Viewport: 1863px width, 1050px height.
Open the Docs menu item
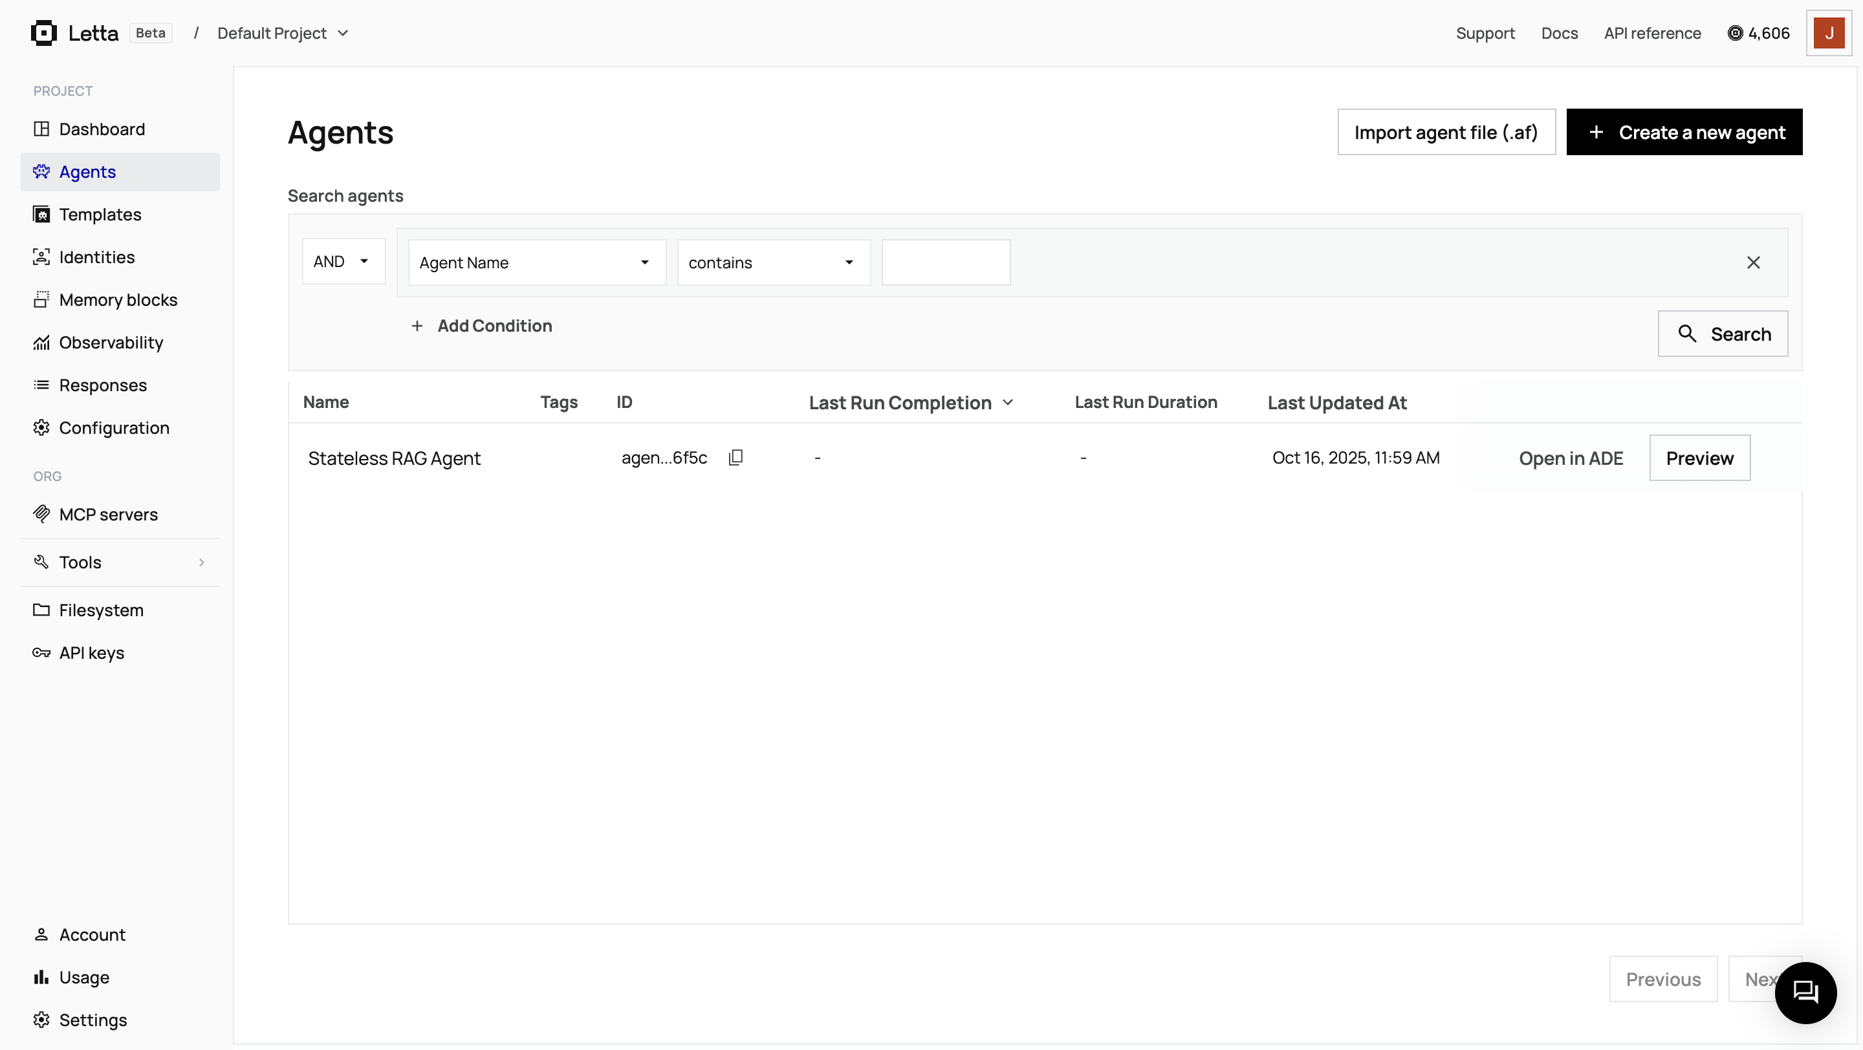point(1559,32)
